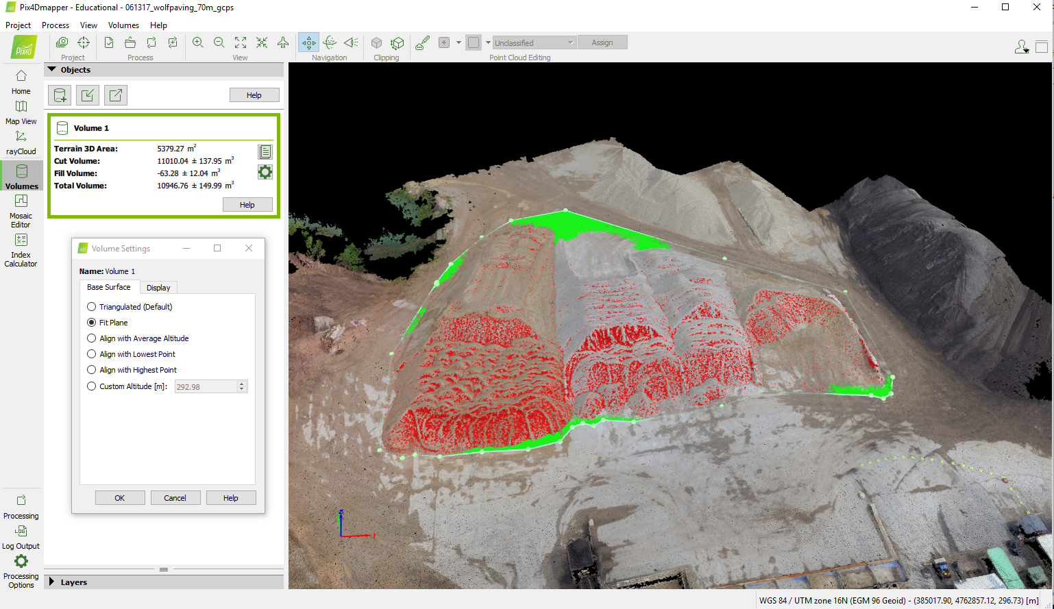1054x609 pixels.
Task: Click Volume 1 copy to clipboard icon
Action: 265,151
